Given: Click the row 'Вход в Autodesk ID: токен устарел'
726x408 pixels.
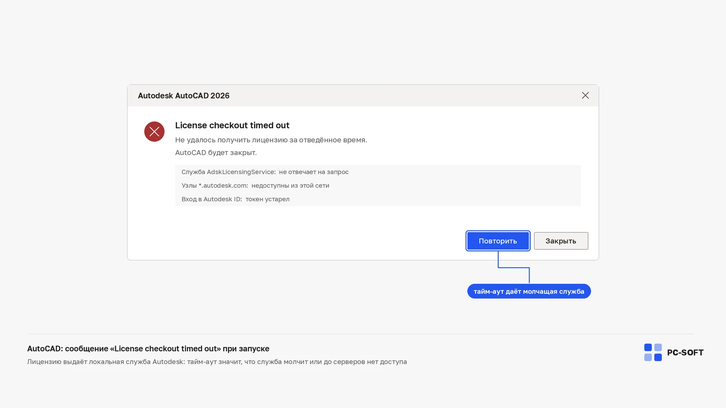Looking at the screenshot, I should [378, 199].
